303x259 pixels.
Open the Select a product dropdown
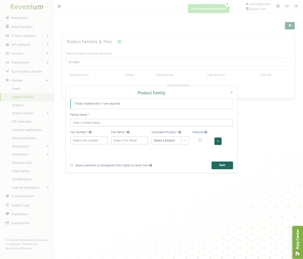pyautogui.click(x=170, y=140)
